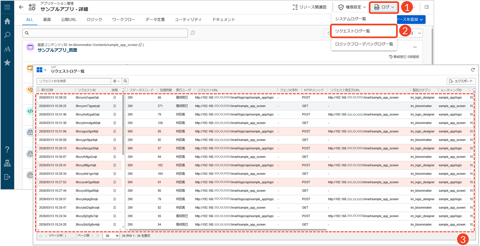Click the リクエストIDを検索 input field
The height and width of the screenshot is (246, 480).
tap(73, 81)
